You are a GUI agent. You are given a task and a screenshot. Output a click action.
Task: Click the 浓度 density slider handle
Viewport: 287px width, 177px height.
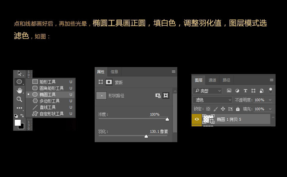tap(167, 119)
